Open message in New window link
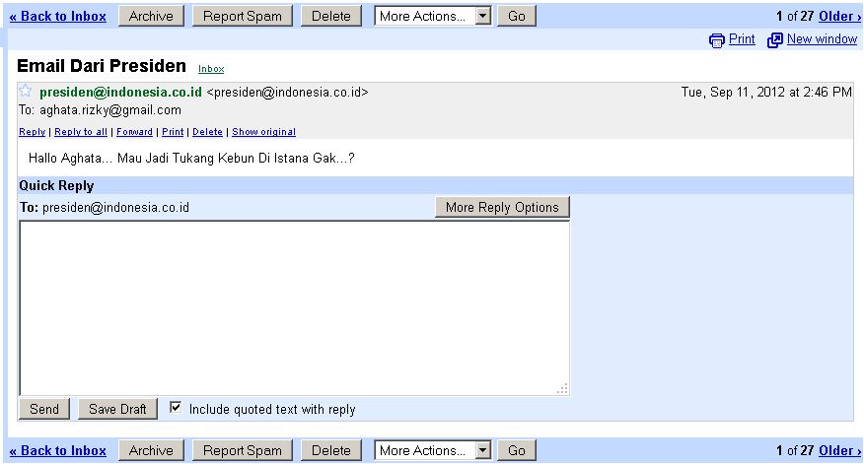 click(x=822, y=39)
